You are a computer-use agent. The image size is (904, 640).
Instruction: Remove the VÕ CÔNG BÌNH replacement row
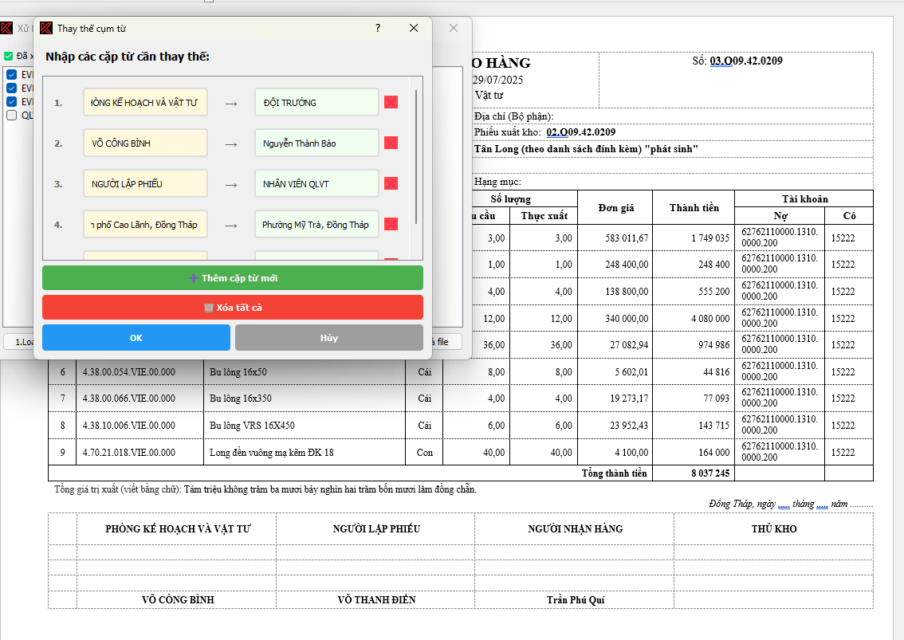pos(391,143)
